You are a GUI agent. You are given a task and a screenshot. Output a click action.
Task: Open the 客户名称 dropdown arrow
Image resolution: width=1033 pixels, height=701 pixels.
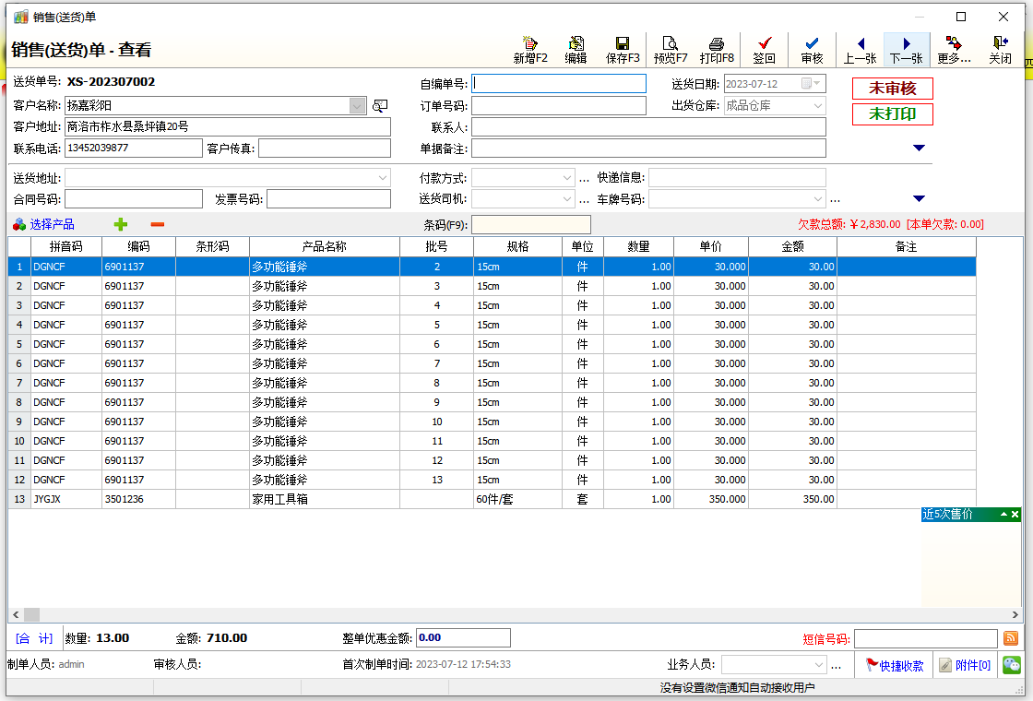point(358,105)
